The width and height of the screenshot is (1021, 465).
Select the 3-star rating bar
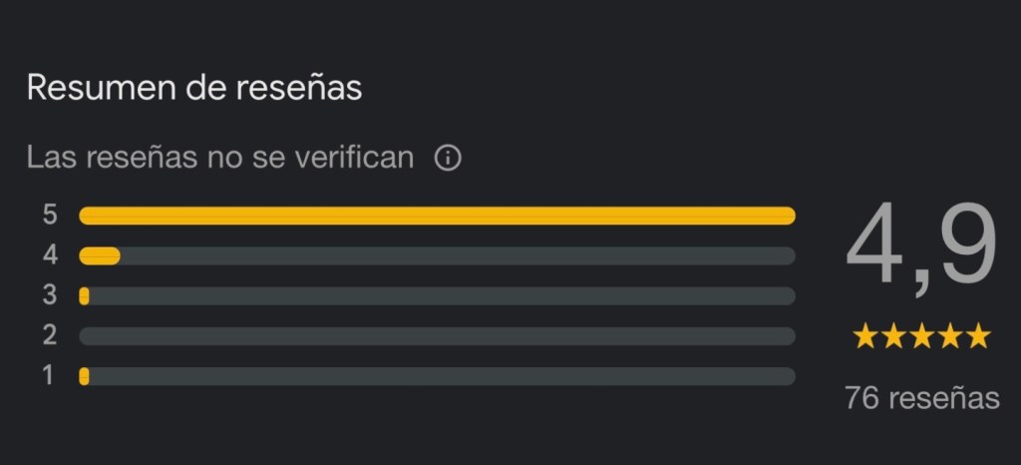(x=437, y=296)
